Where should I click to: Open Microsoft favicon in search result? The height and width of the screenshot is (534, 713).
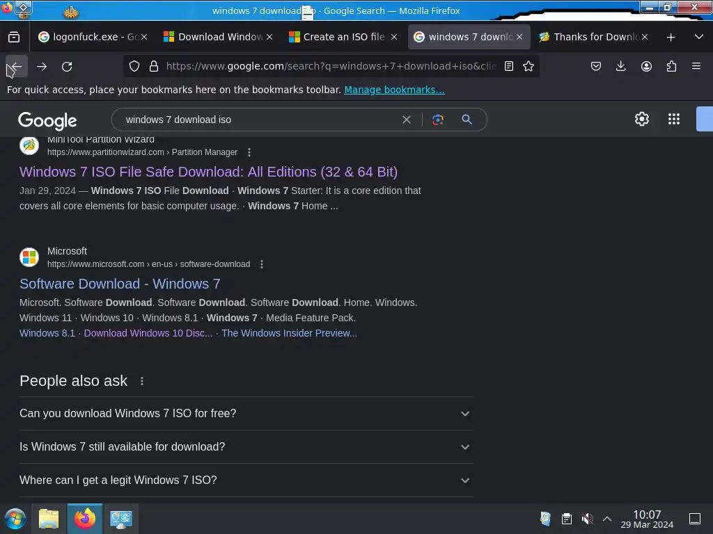(29, 257)
